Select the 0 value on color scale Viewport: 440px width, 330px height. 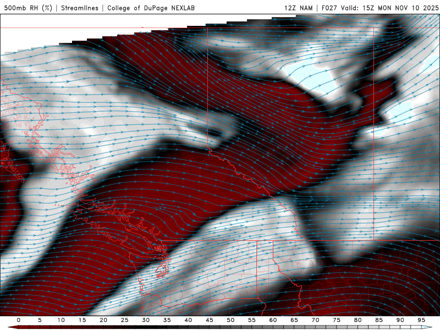click(x=19, y=320)
